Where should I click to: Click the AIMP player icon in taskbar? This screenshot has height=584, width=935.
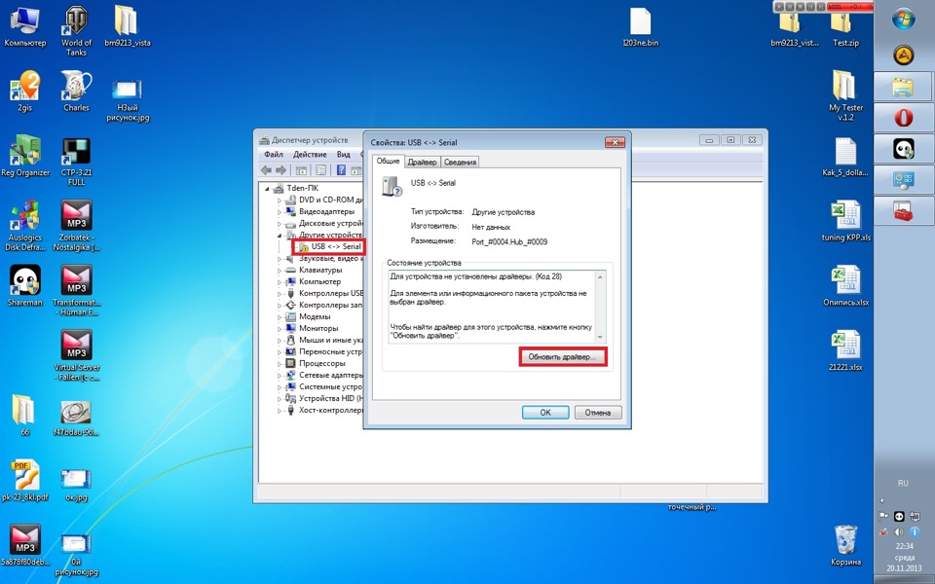click(904, 55)
